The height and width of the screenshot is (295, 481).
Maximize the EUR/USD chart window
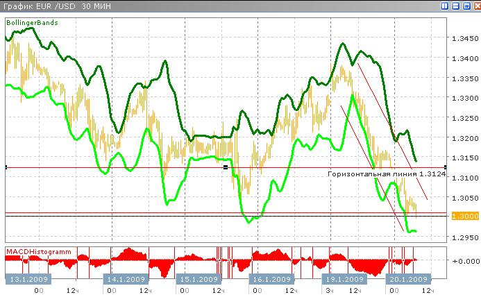coord(466,6)
